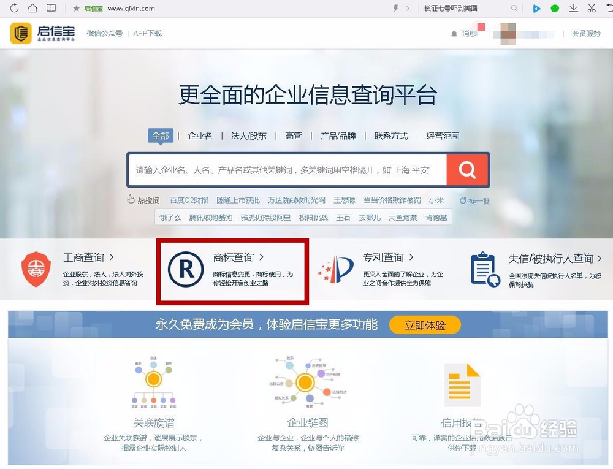Open the browser downloads arrow icon

pyautogui.click(x=574, y=8)
